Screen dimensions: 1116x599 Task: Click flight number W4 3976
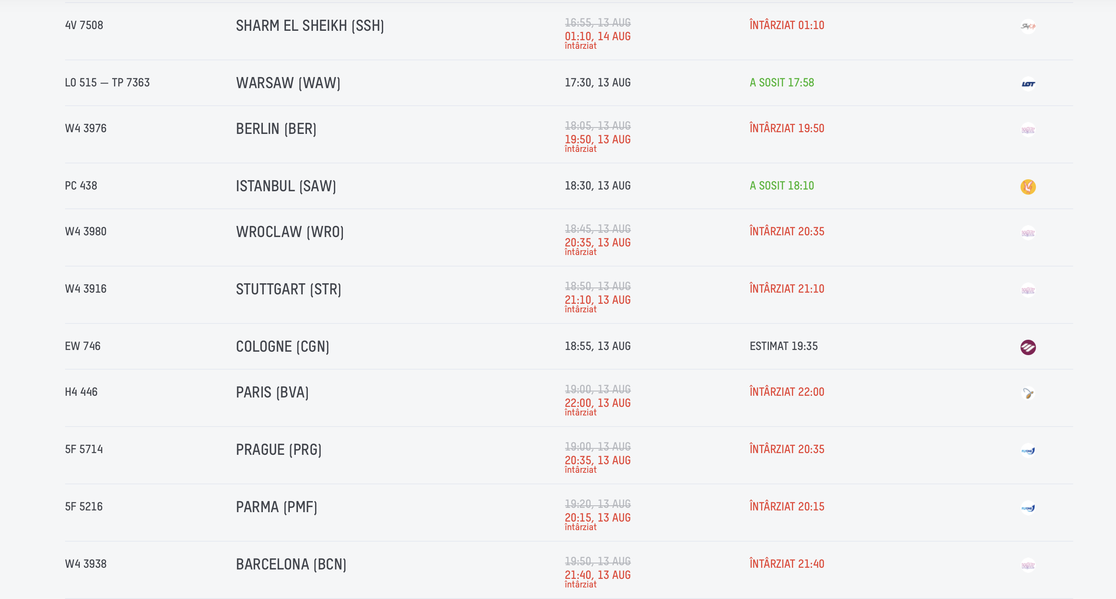[x=86, y=128]
